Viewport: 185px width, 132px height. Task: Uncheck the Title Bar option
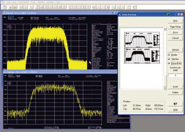click(x=169, y=59)
